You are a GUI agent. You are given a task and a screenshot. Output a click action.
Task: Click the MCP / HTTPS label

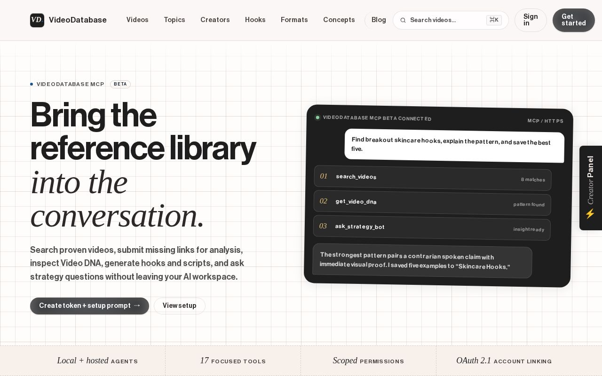[546, 121]
